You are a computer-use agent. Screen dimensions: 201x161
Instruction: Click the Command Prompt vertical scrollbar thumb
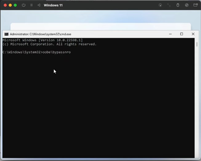coord(197,45)
